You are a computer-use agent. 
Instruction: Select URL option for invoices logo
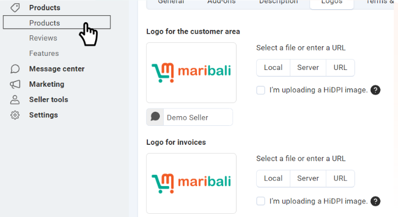click(x=340, y=178)
